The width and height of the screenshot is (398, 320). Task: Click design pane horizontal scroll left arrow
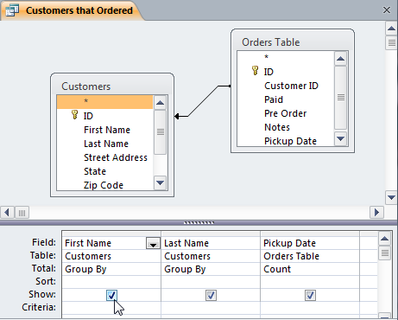tap(7, 213)
